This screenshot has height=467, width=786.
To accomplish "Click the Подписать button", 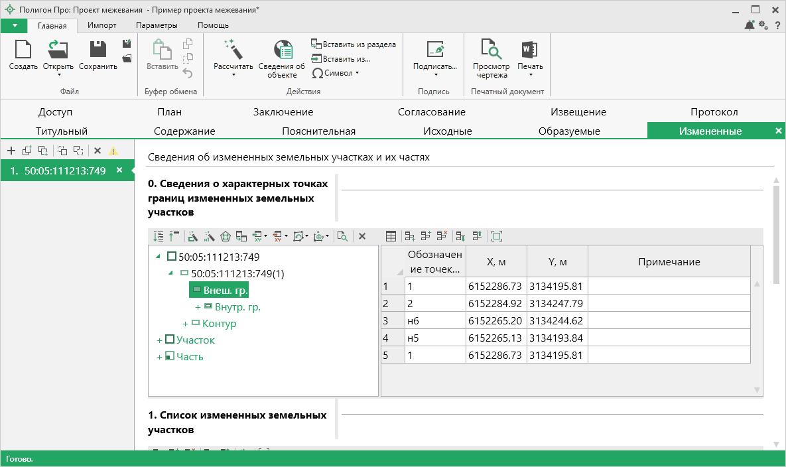I will point(434,56).
